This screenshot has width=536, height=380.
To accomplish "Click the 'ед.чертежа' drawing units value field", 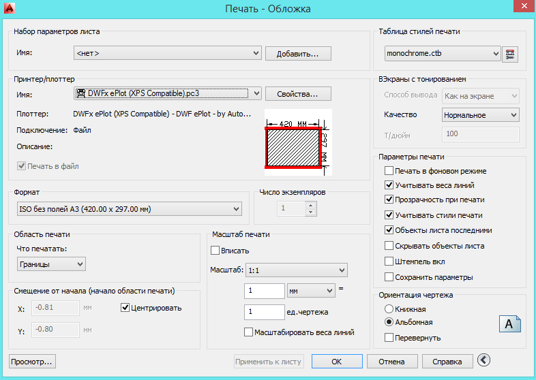I will click(264, 312).
